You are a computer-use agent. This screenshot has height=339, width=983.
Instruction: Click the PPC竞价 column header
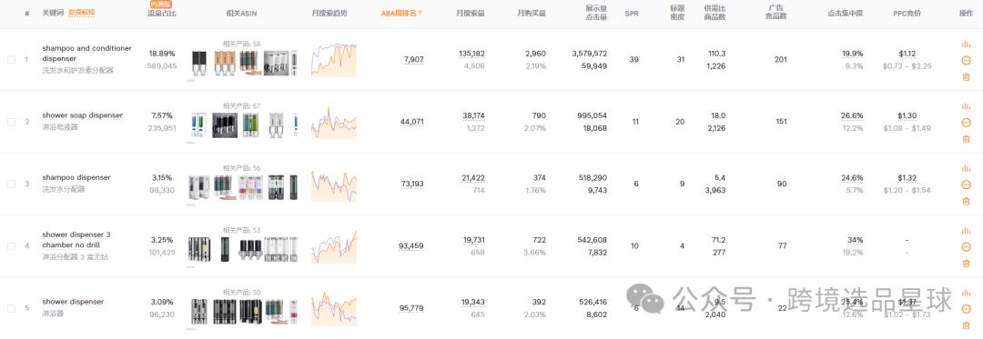pyautogui.click(x=907, y=13)
